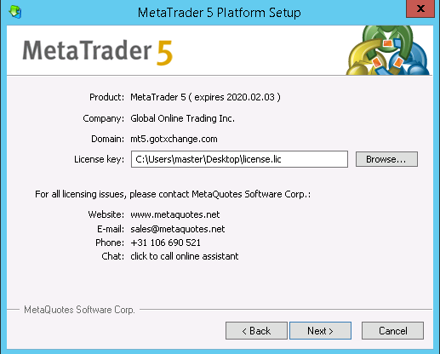Click the Next > button

[x=320, y=331]
